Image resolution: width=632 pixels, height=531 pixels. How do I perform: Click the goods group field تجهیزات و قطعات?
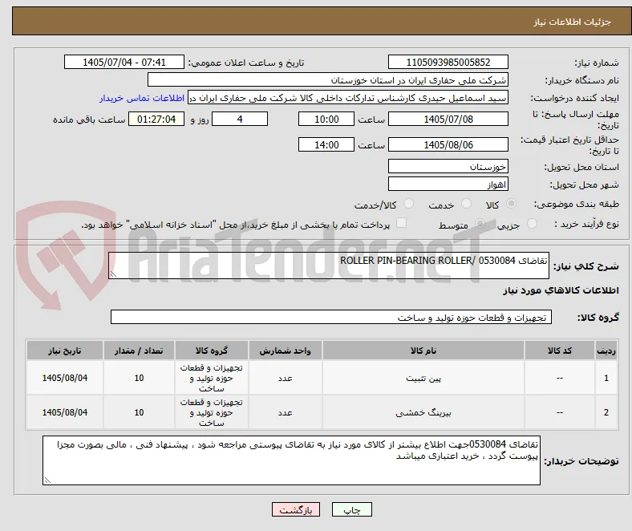click(331, 317)
